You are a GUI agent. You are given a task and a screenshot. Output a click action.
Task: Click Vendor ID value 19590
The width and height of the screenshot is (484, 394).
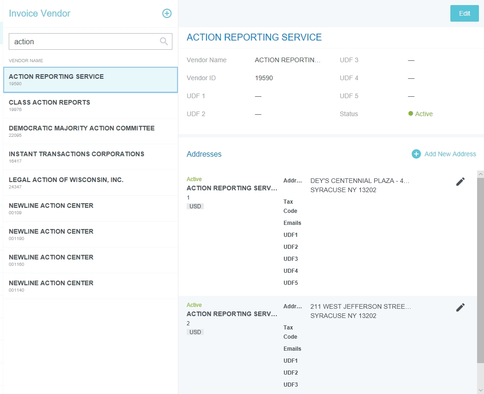[264, 78]
